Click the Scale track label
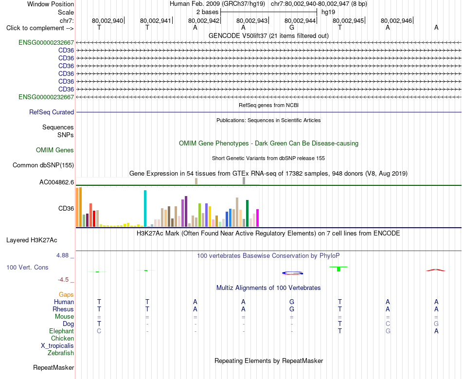Viewport: 462px width, 379px height. (x=66, y=12)
